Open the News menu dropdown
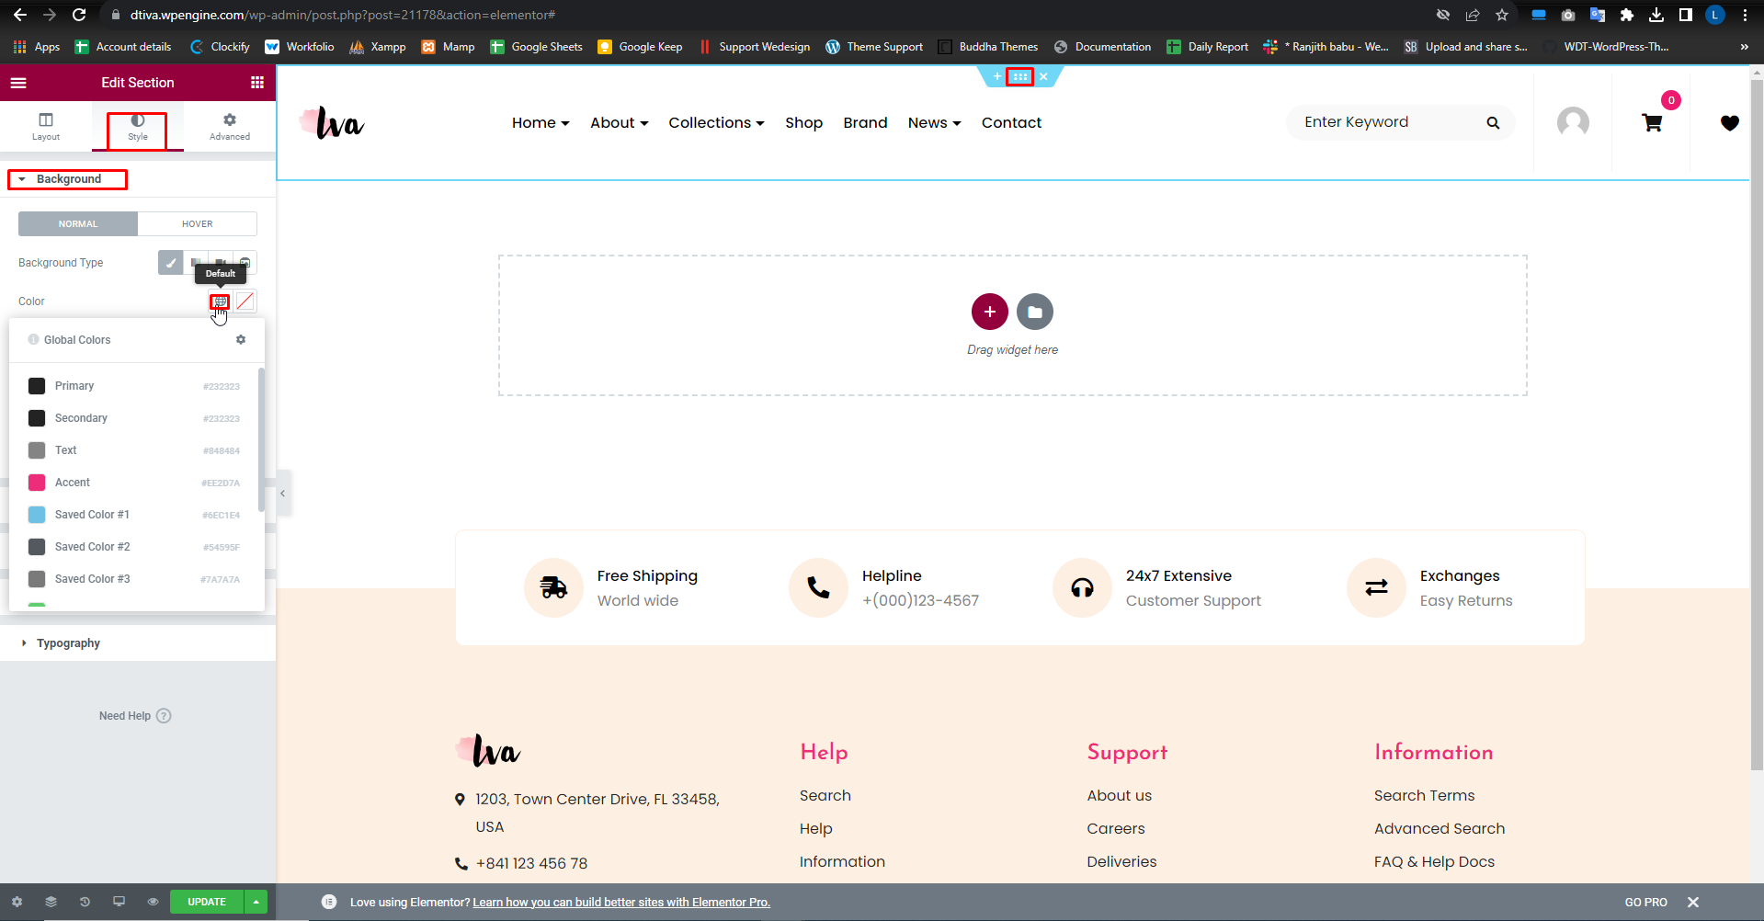Viewport: 1764px width, 921px height. coord(934,123)
